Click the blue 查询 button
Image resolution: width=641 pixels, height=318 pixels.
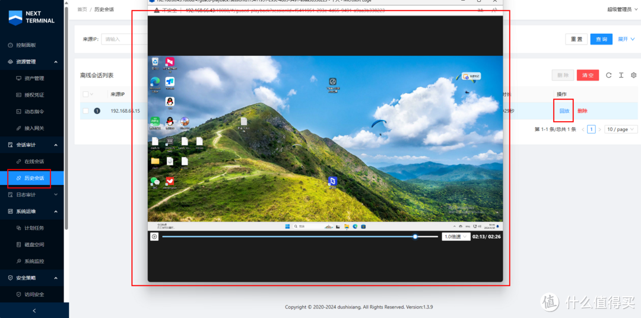click(x=601, y=39)
